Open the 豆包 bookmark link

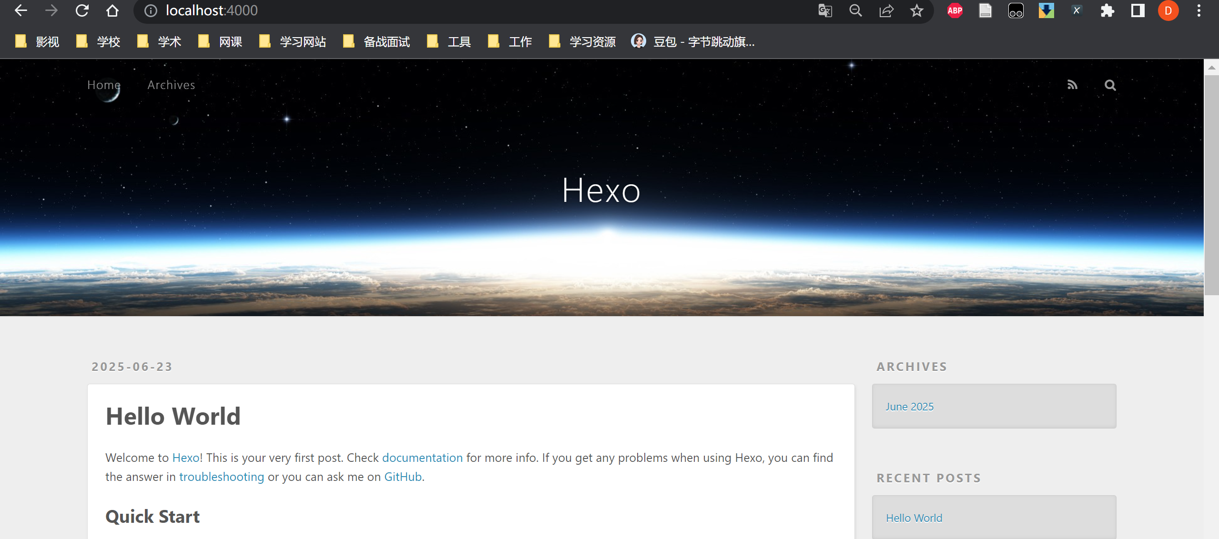point(693,42)
